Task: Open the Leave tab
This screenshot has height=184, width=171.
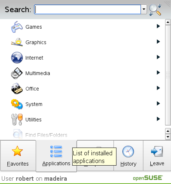Action: click(x=157, y=156)
